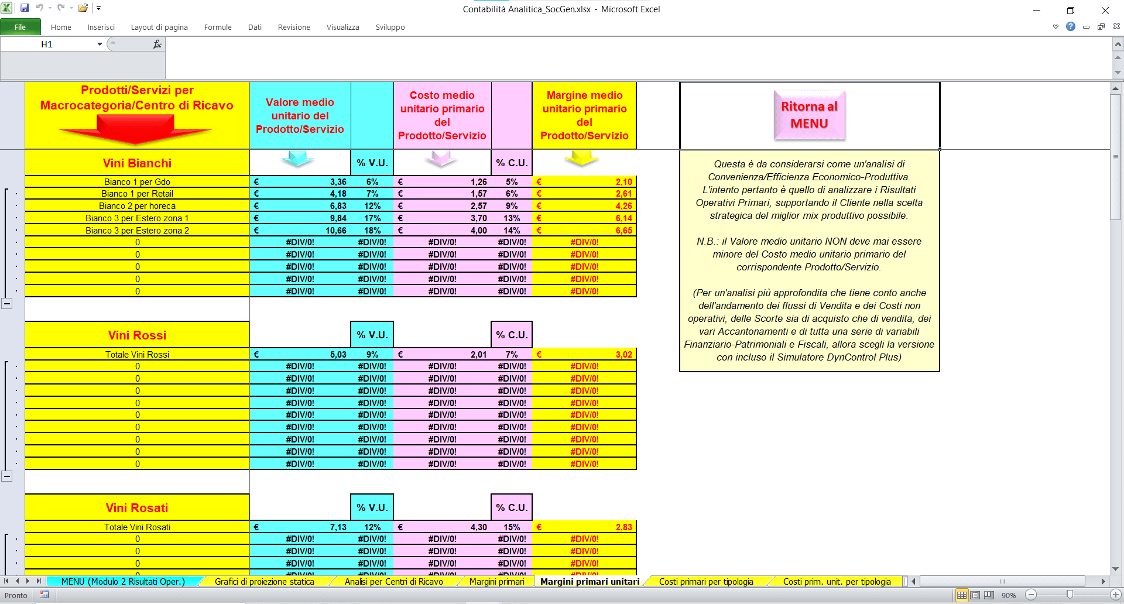Open the File tab
Image resolution: width=1124 pixels, height=604 pixels.
[x=20, y=27]
